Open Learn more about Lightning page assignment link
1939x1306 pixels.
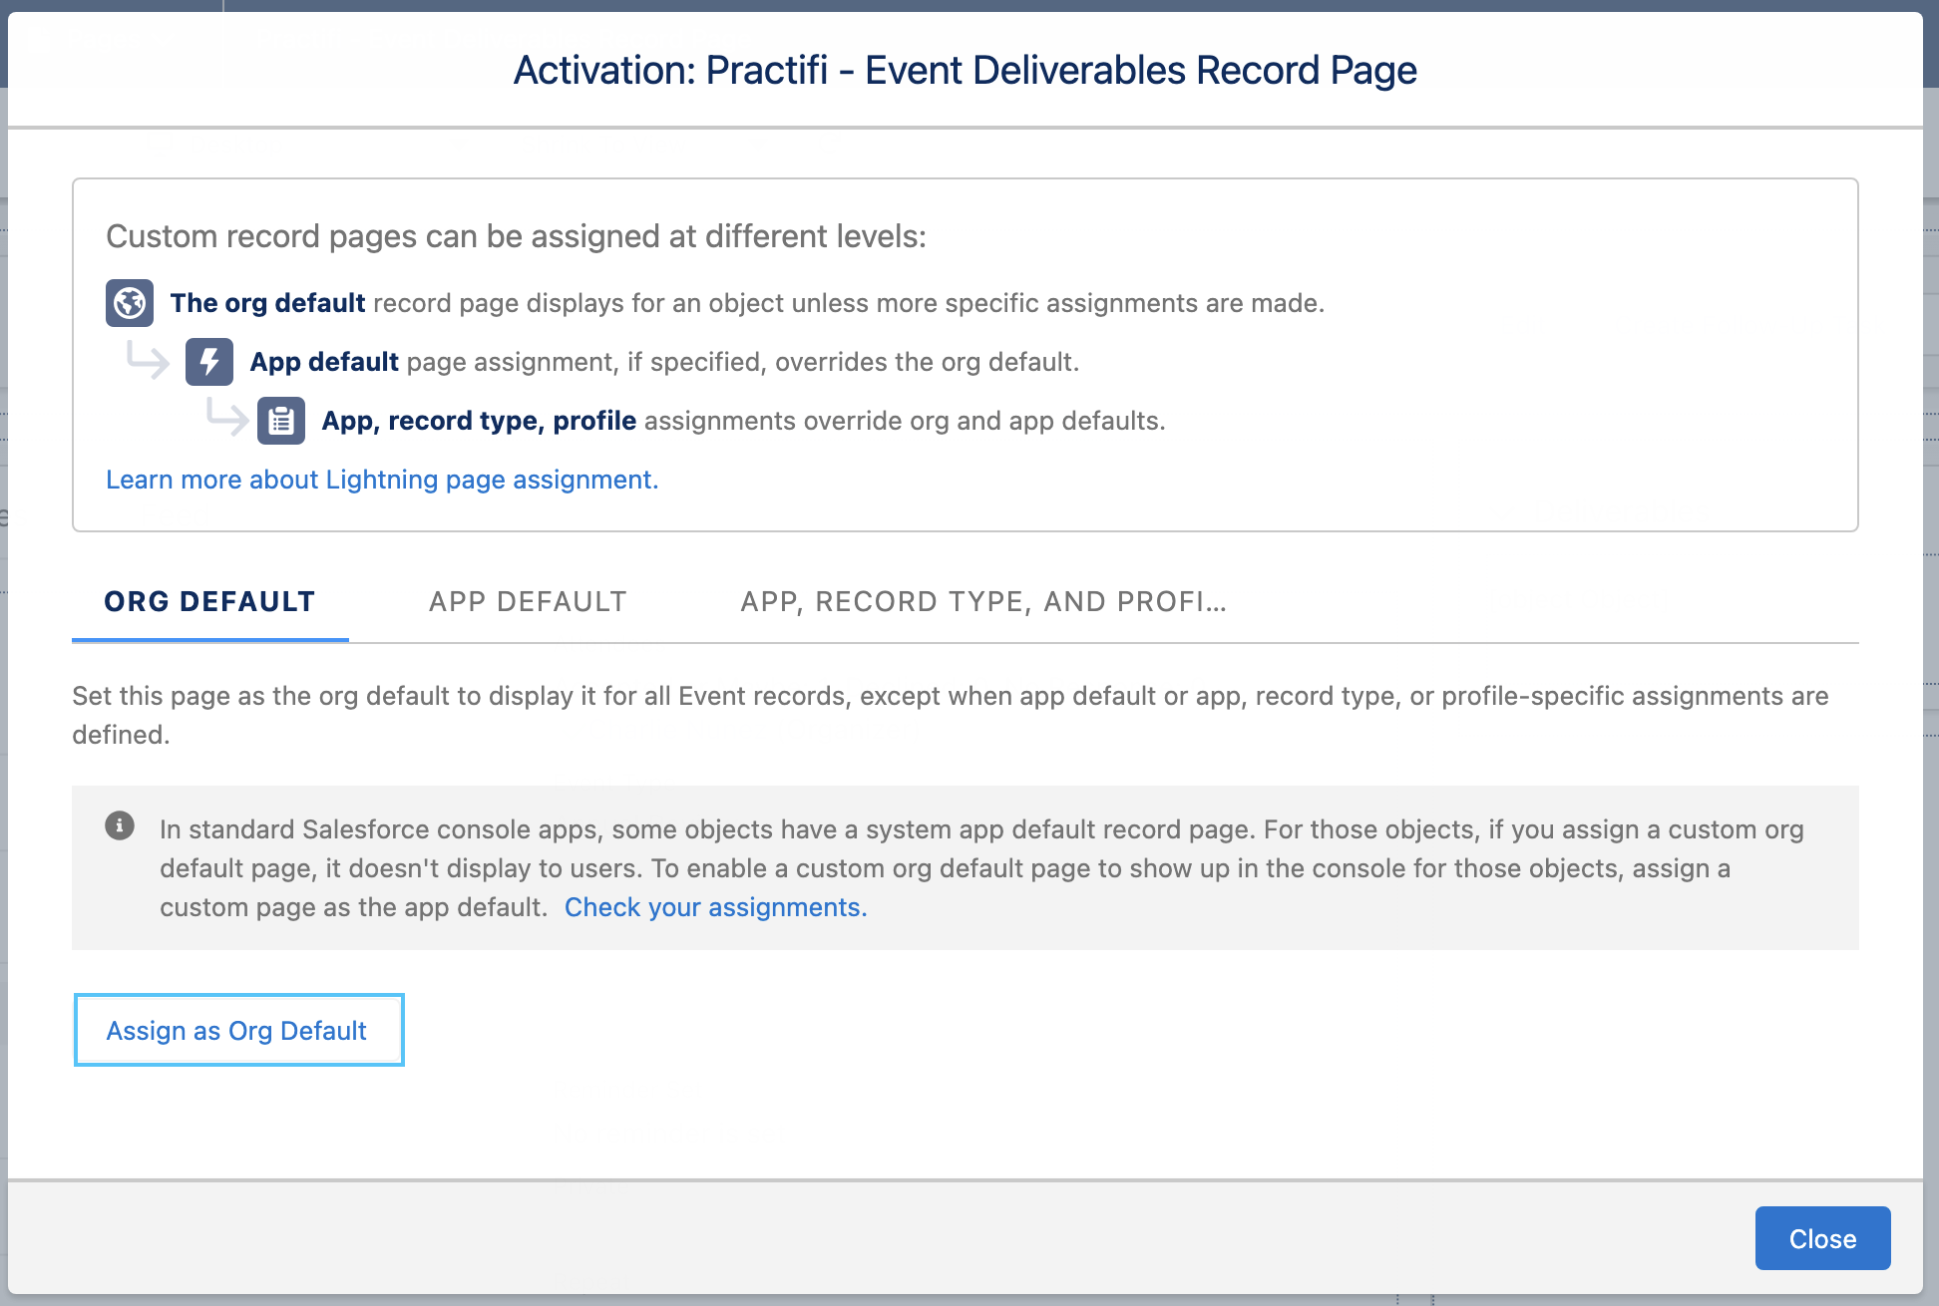click(x=382, y=480)
